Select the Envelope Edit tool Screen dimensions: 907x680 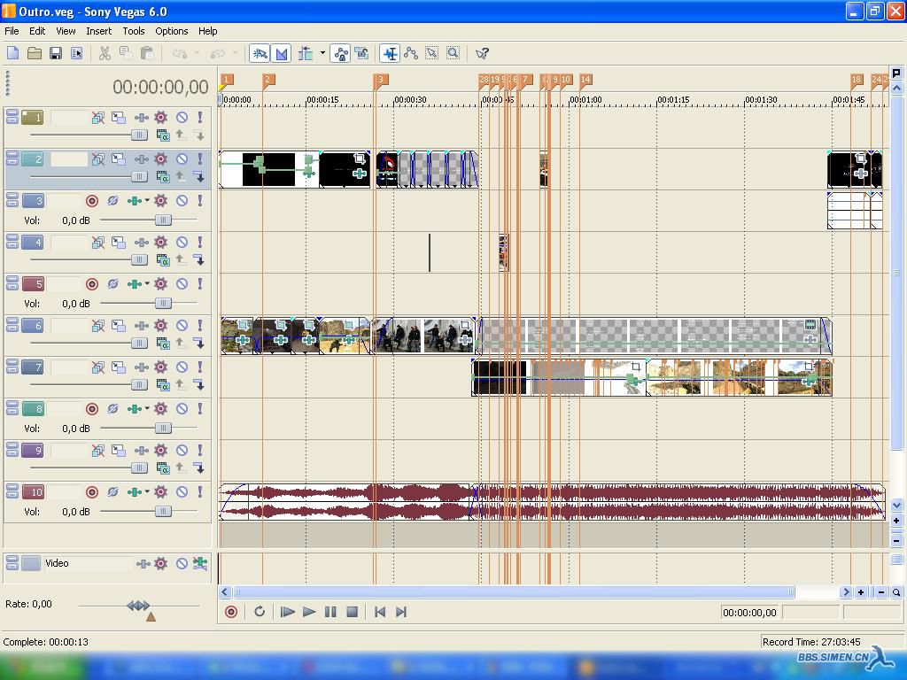[411, 54]
